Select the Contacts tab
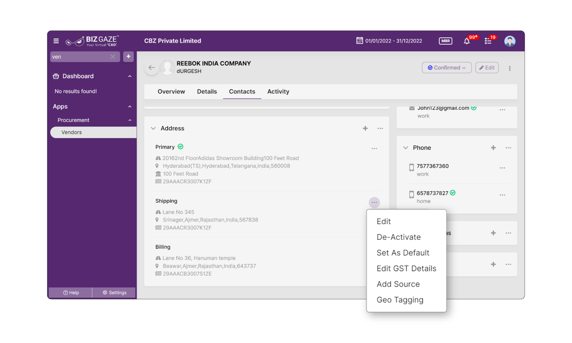This screenshot has width=572, height=343. (242, 91)
